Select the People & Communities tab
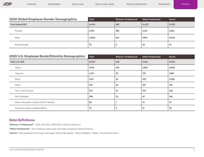The height and width of the screenshot is (157, 204). 136,4
